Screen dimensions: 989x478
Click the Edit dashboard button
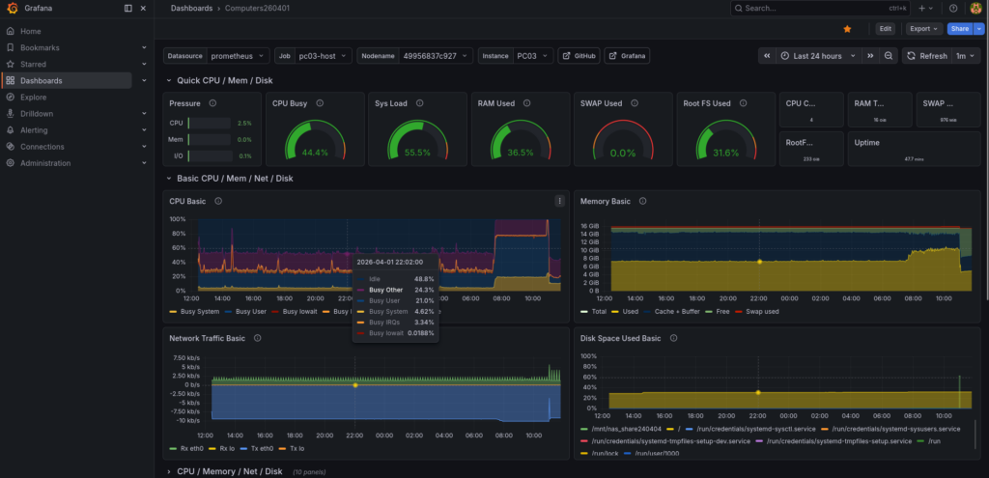pos(885,29)
